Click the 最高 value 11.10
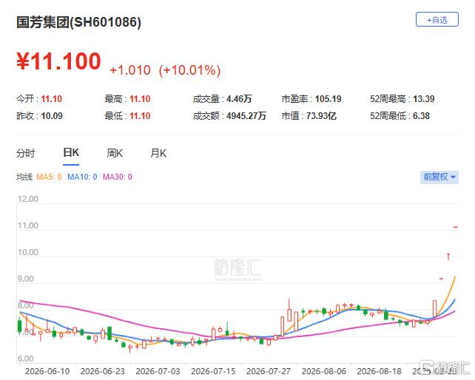 [x=140, y=99]
